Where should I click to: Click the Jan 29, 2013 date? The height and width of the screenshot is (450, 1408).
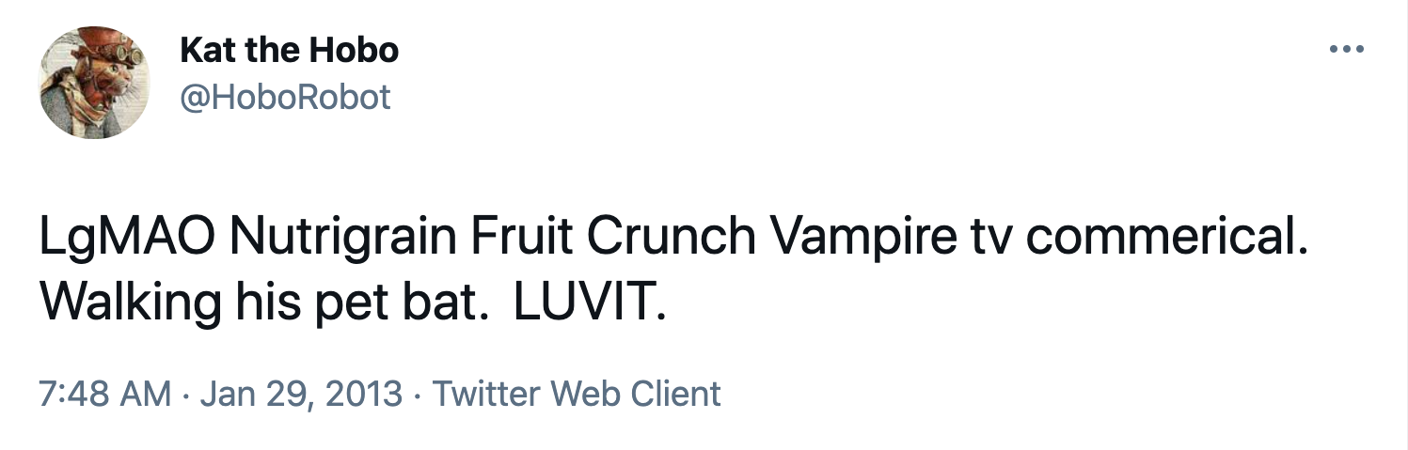(x=301, y=394)
